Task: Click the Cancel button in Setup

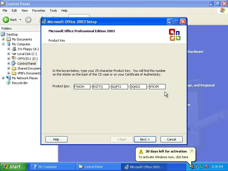Action: click(x=172, y=139)
